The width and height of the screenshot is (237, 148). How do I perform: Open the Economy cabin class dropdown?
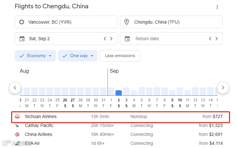pos(35,56)
